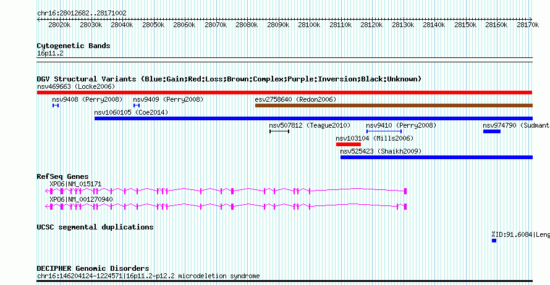Click the black nsv507812 variant marker
This screenshot has width=550, height=285.
[x=279, y=131]
